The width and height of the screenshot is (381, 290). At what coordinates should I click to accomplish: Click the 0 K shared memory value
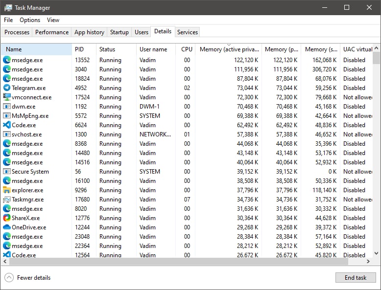(333, 172)
